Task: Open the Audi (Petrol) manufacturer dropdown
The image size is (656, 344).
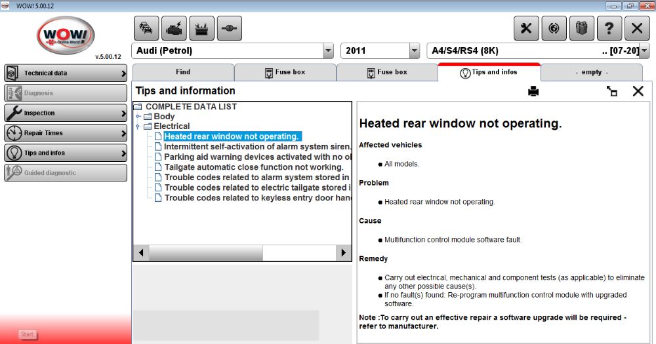Action: tap(329, 51)
